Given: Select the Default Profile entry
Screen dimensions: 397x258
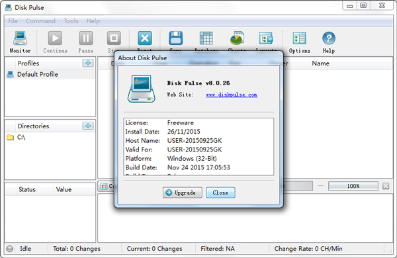Looking at the screenshot, I should (x=50, y=75).
